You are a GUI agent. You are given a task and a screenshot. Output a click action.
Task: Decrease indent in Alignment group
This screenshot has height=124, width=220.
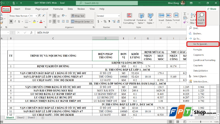(x=63, y=21)
